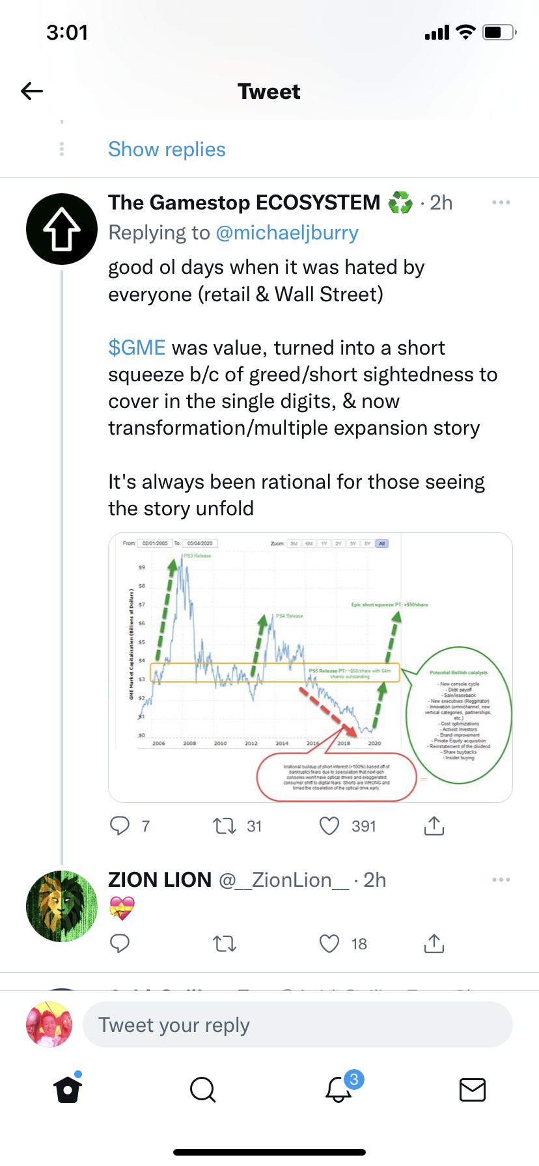Open more options for ZION LION tweet
This screenshot has width=539, height=1166.
[x=501, y=880]
